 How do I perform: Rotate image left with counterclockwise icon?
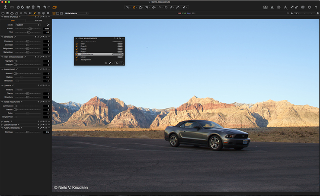18,7
